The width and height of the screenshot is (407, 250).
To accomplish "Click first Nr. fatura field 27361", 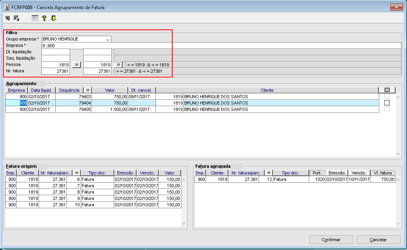I will [56, 71].
